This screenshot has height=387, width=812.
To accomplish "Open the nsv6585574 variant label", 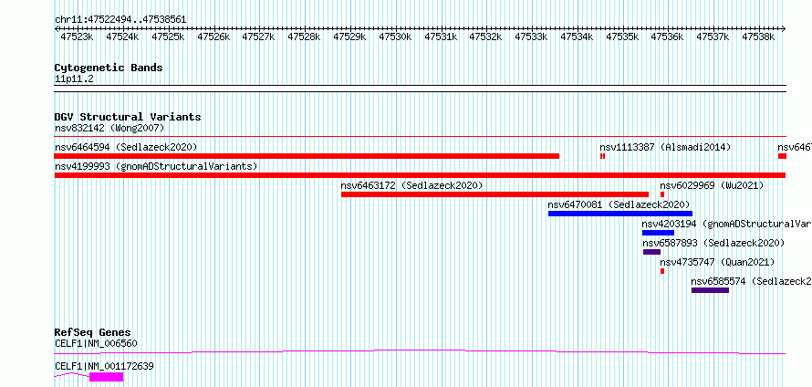I will [752, 281].
